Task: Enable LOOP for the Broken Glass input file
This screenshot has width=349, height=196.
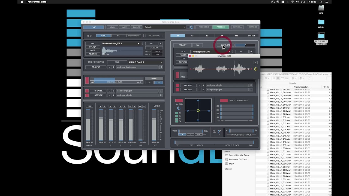Action: tap(93, 50)
